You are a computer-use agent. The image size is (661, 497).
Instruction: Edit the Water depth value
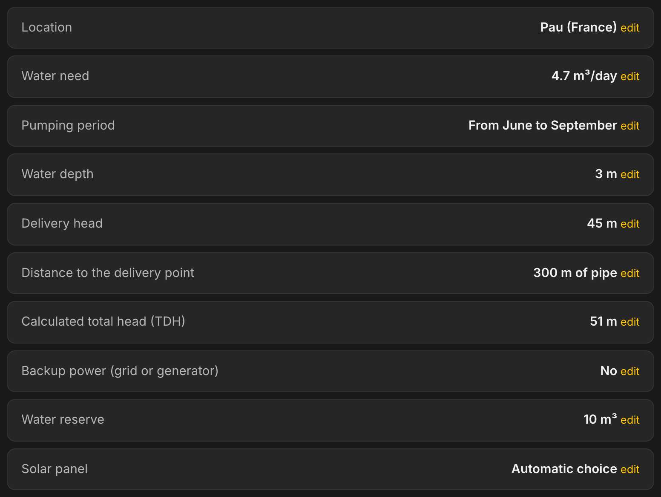point(630,174)
